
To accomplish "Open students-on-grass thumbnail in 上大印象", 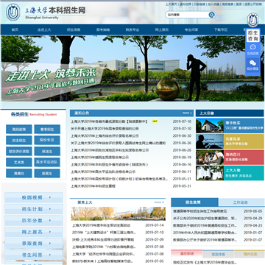I will tap(210, 157).
